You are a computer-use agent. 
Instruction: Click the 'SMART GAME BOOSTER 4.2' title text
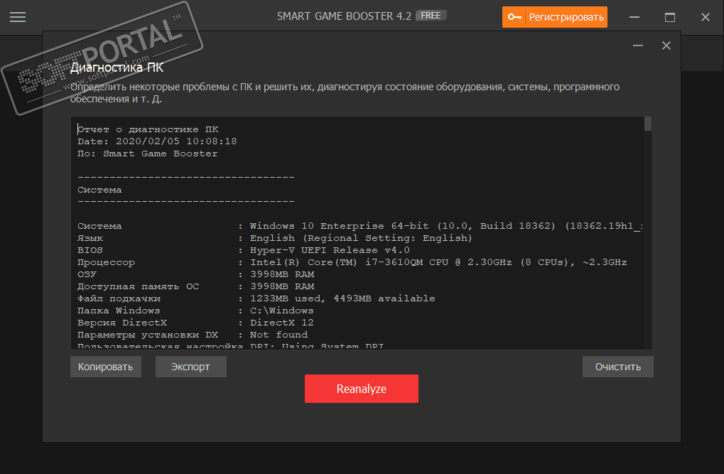[x=344, y=16]
